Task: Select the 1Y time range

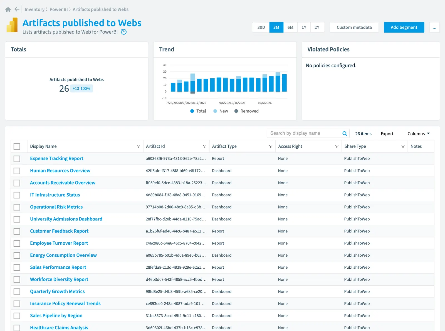Action: tap(304, 27)
